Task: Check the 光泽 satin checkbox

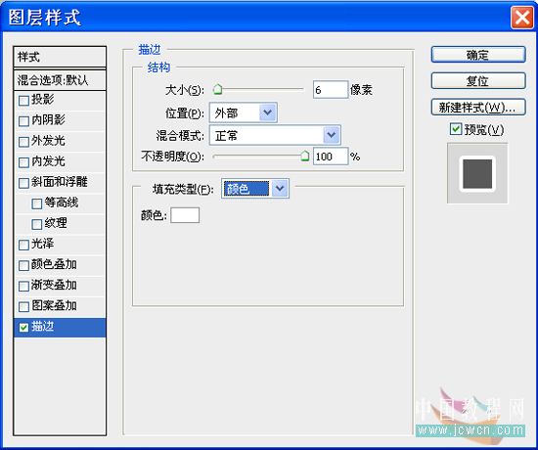Action: pos(23,245)
